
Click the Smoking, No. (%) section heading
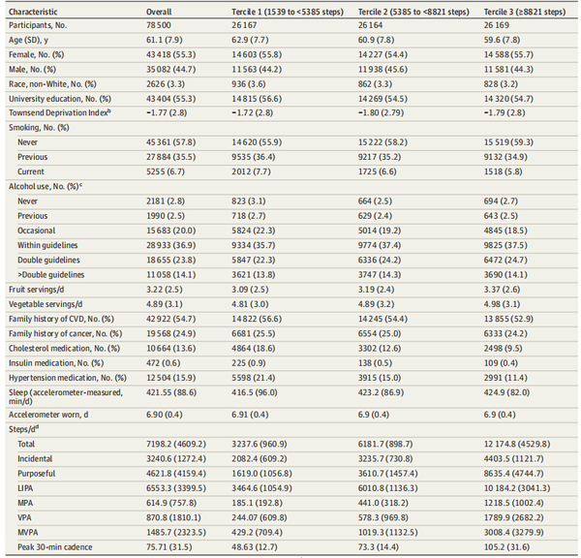pos(40,126)
